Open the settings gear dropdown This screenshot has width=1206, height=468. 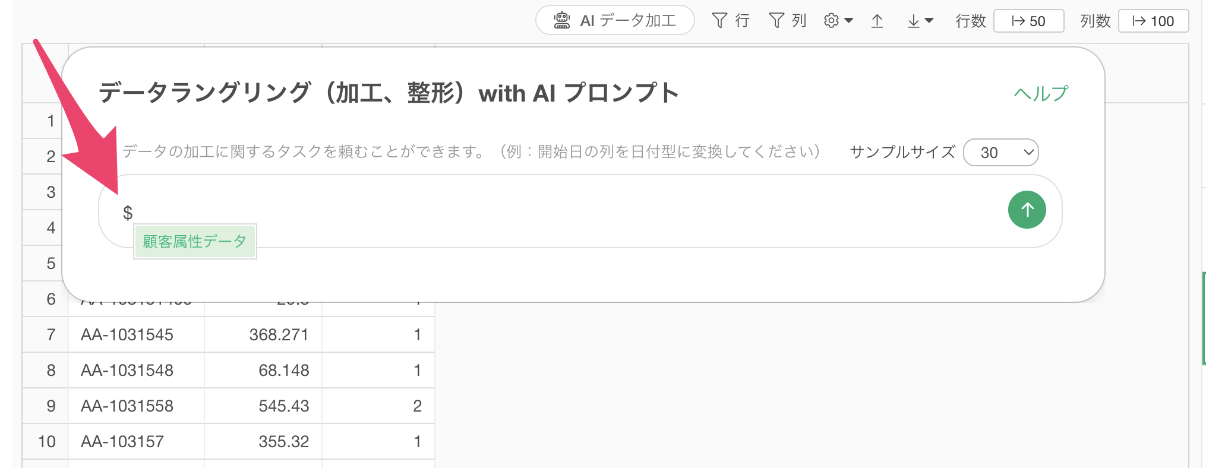838,21
